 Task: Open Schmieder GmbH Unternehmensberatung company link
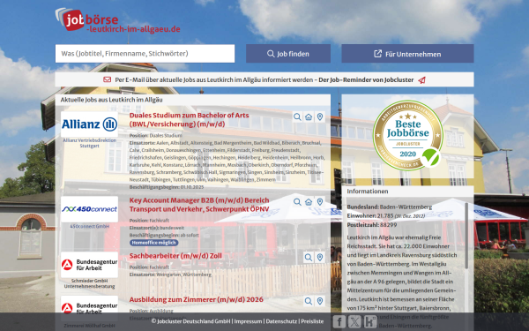89,283
